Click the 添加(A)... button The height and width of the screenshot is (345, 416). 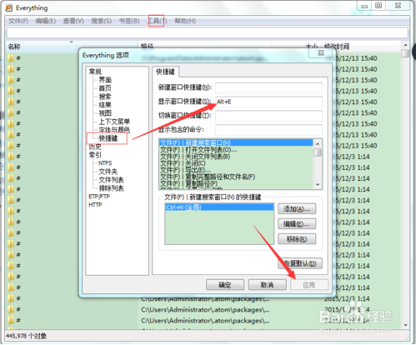[x=297, y=209]
